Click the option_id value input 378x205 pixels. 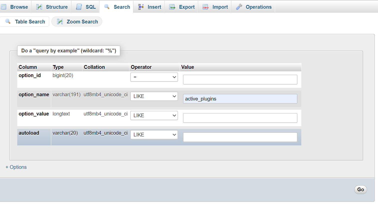coord(240,79)
